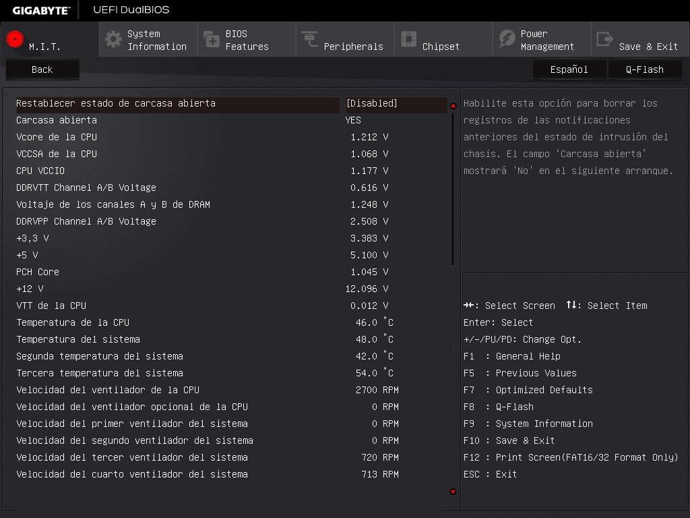This screenshot has width=690, height=518.
Task: Click the red down-arrow scroll icon
Action: [x=451, y=492]
